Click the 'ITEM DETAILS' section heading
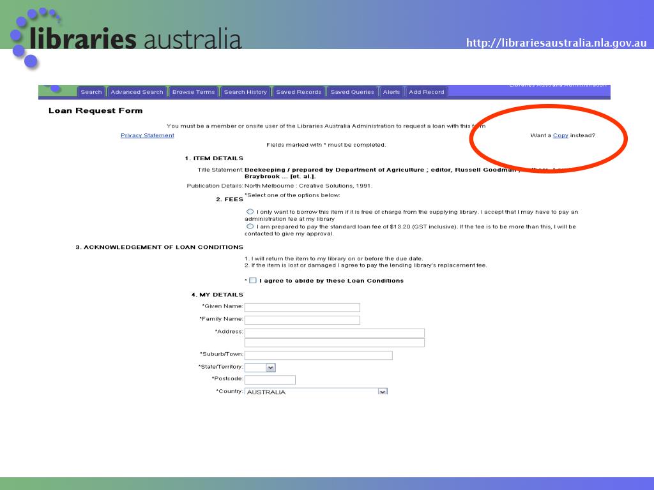This screenshot has height=490, width=654. tap(214, 158)
